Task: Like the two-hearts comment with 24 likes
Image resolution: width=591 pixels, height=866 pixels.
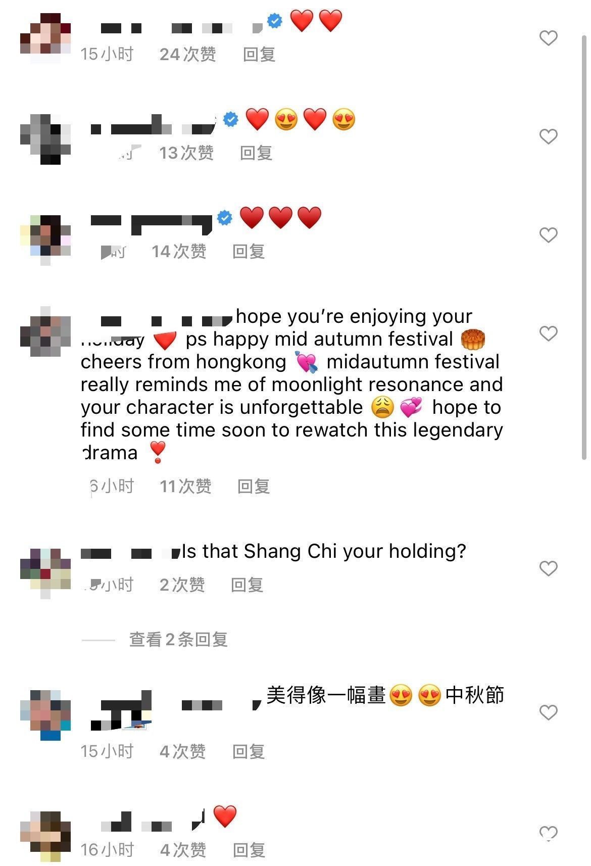Action: point(548,38)
